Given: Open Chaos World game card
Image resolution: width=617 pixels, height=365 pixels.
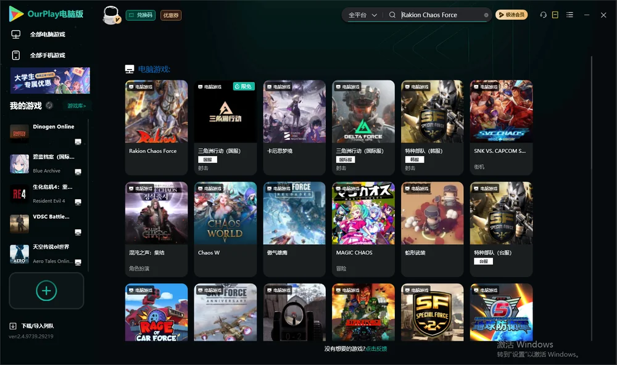Looking at the screenshot, I should click(225, 229).
